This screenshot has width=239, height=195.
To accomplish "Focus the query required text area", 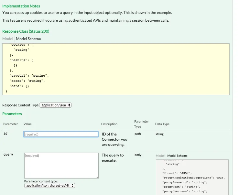I will (x=61, y=165).
